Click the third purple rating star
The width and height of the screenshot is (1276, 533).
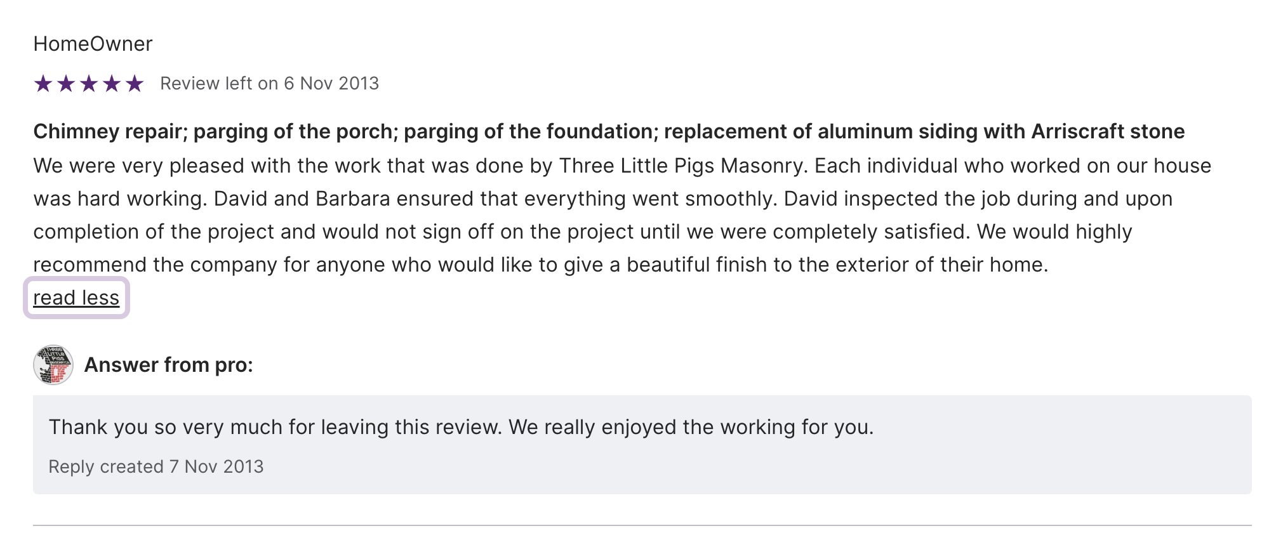[89, 83]
